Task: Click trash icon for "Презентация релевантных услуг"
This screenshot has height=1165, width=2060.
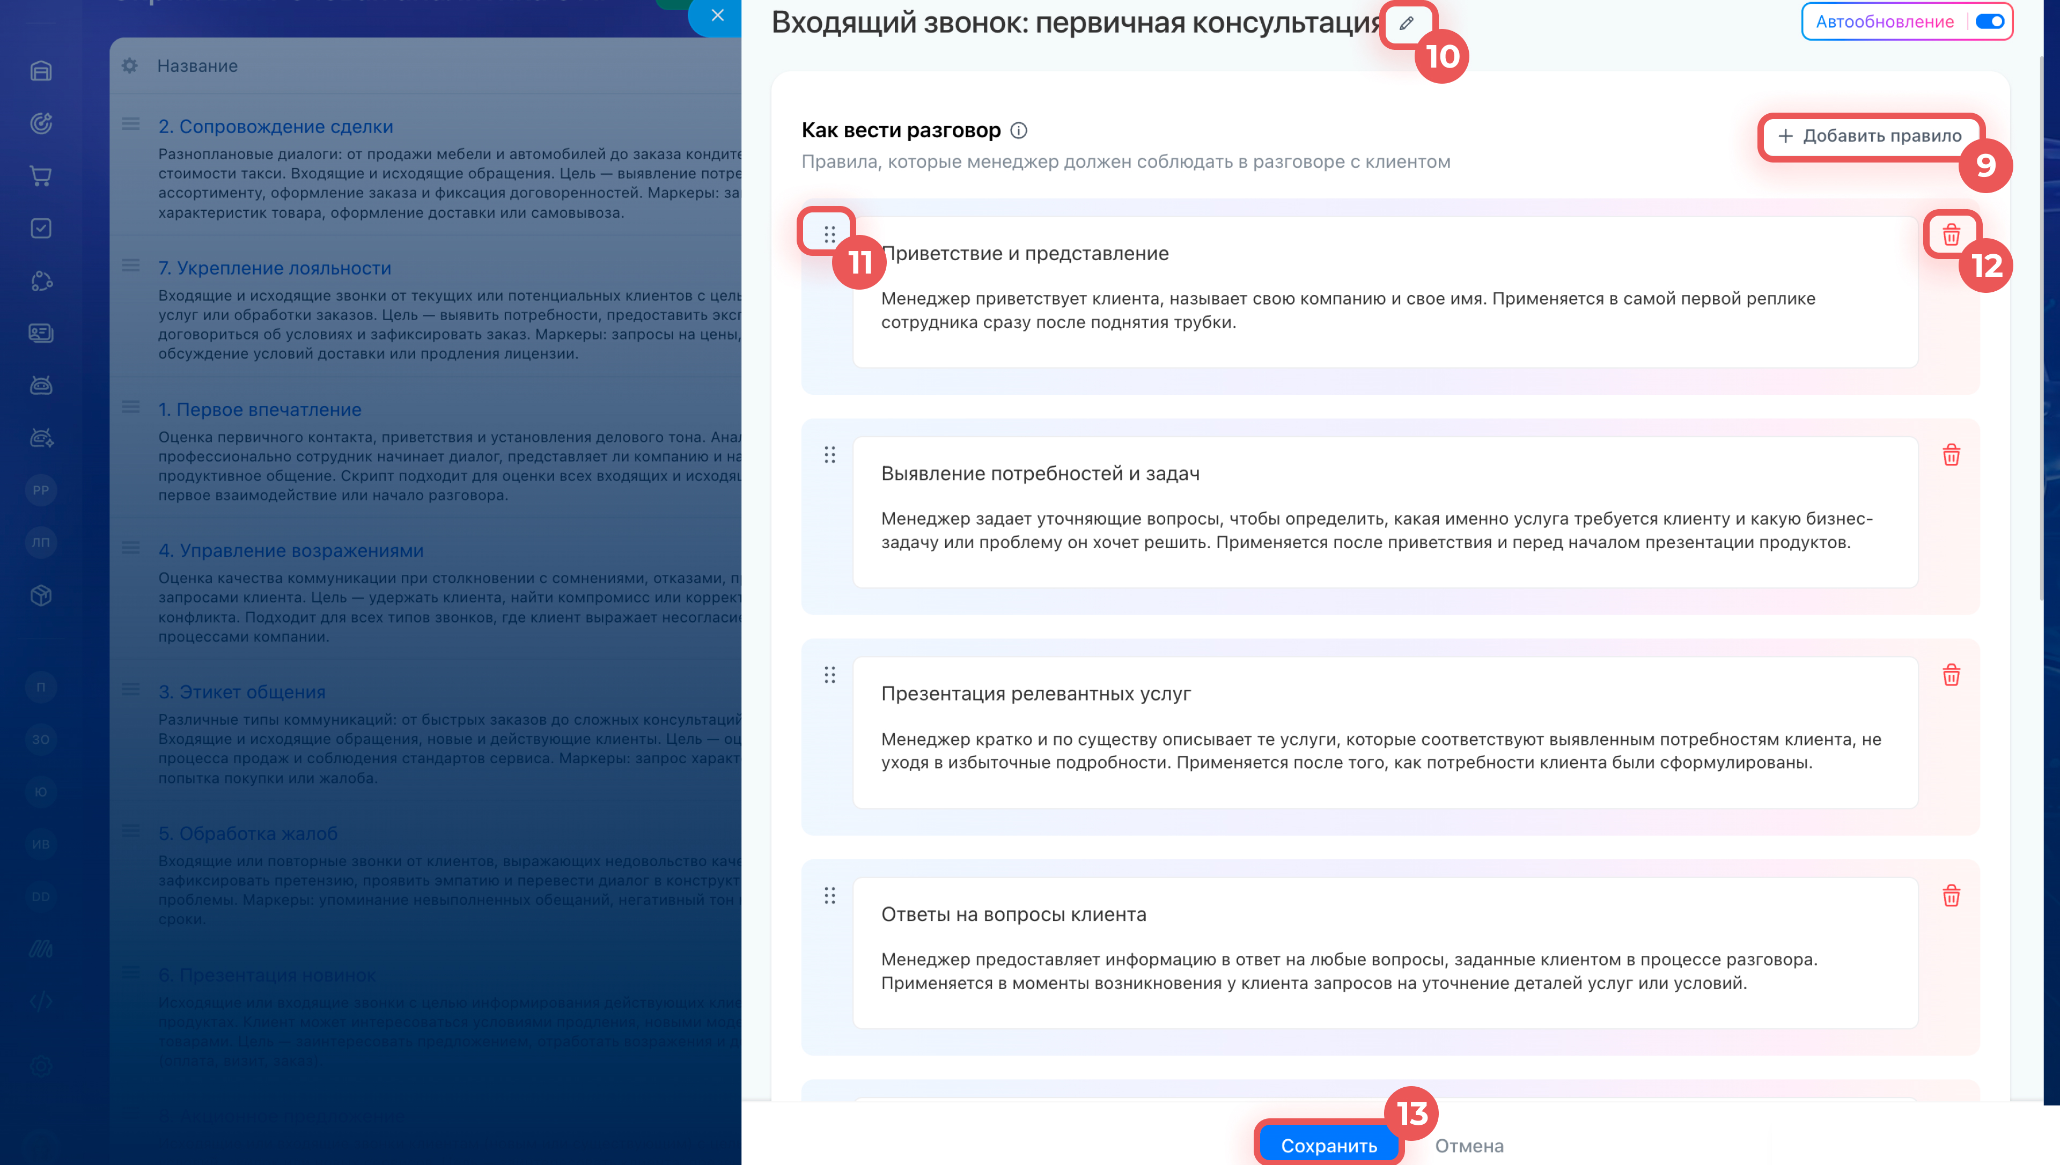Action: pyautogui.click(x=1951, y=675)
